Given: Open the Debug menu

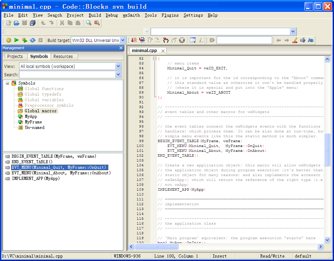Looking at the screenshot, I should [x=111, y=15].
